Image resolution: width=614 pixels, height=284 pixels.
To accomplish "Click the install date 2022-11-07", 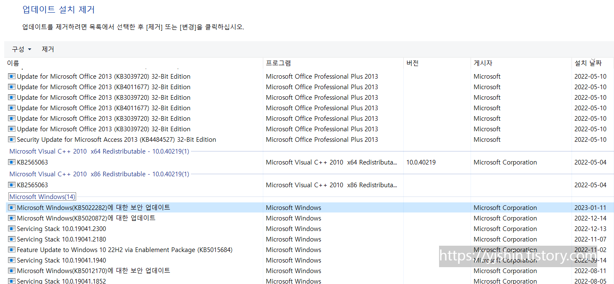I will click(x=590, y=239).
